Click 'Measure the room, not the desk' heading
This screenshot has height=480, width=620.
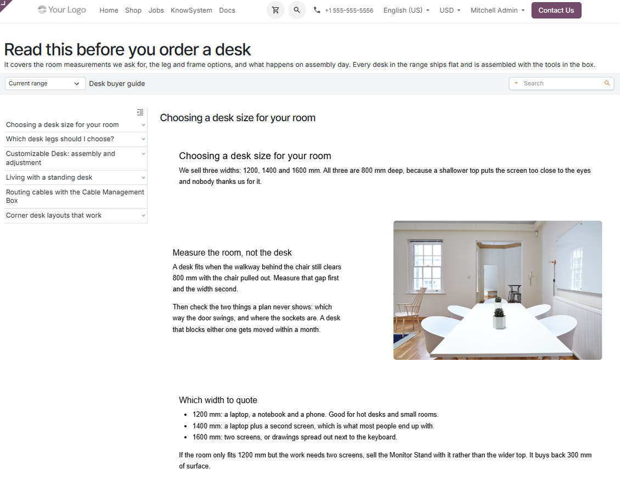(x=232, y=253)
